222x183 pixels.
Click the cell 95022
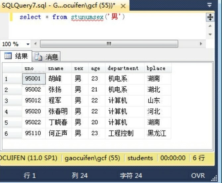click(x=34, y=122)
